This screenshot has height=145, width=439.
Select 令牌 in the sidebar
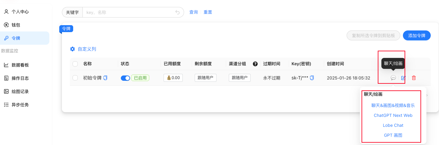24,38
